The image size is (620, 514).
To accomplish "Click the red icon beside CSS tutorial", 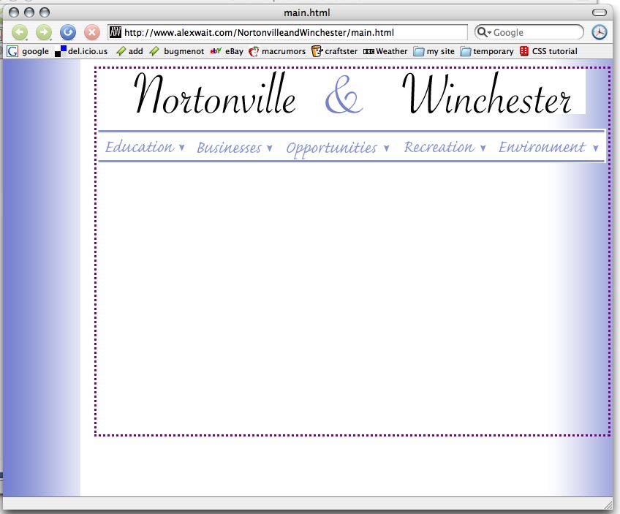I will (524, 51).
